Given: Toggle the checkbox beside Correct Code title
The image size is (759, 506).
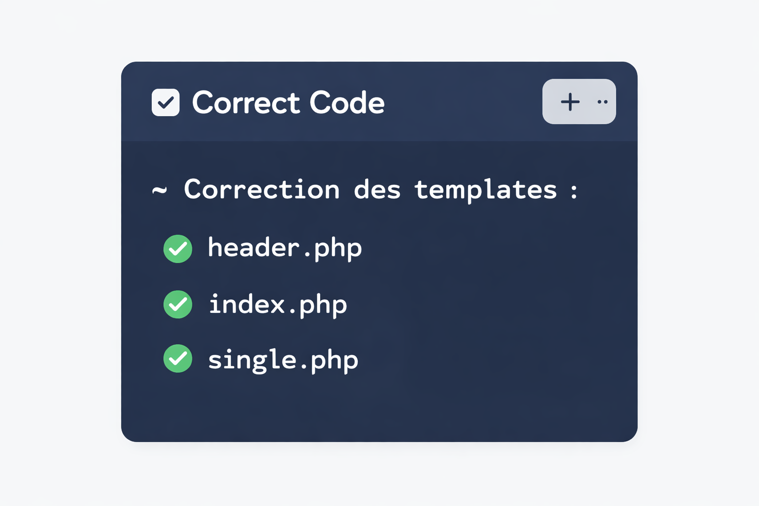Looking at the screenshot, I should (166, 102).
